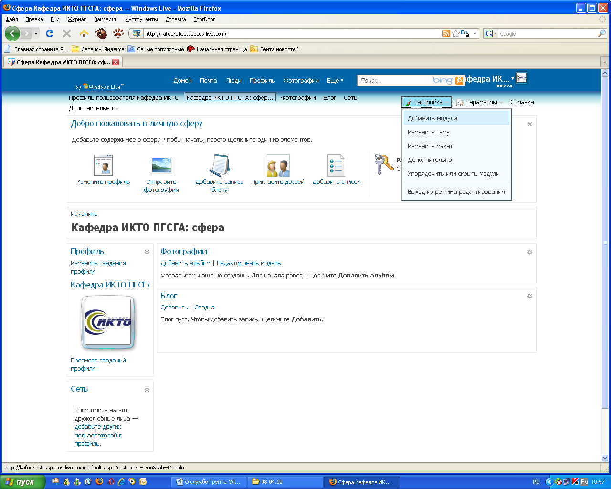
Task: Open the gear icon of Фотографии module
Action: pyautogui.click(x=530, y=252)
